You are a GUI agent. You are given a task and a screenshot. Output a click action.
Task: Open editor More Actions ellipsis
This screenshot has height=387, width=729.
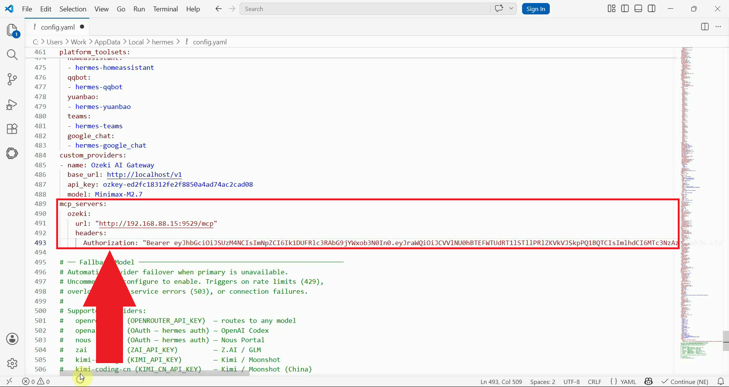tap(718, 27)
